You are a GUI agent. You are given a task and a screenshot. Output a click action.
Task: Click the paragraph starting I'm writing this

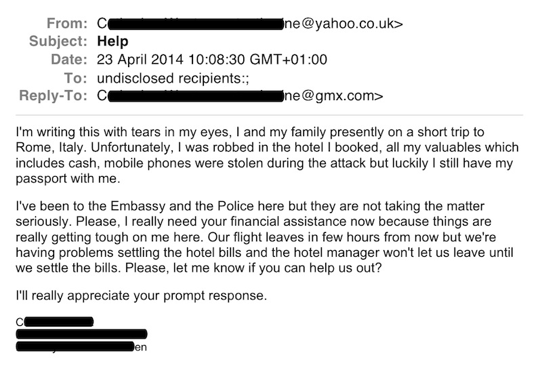point(267,155)
